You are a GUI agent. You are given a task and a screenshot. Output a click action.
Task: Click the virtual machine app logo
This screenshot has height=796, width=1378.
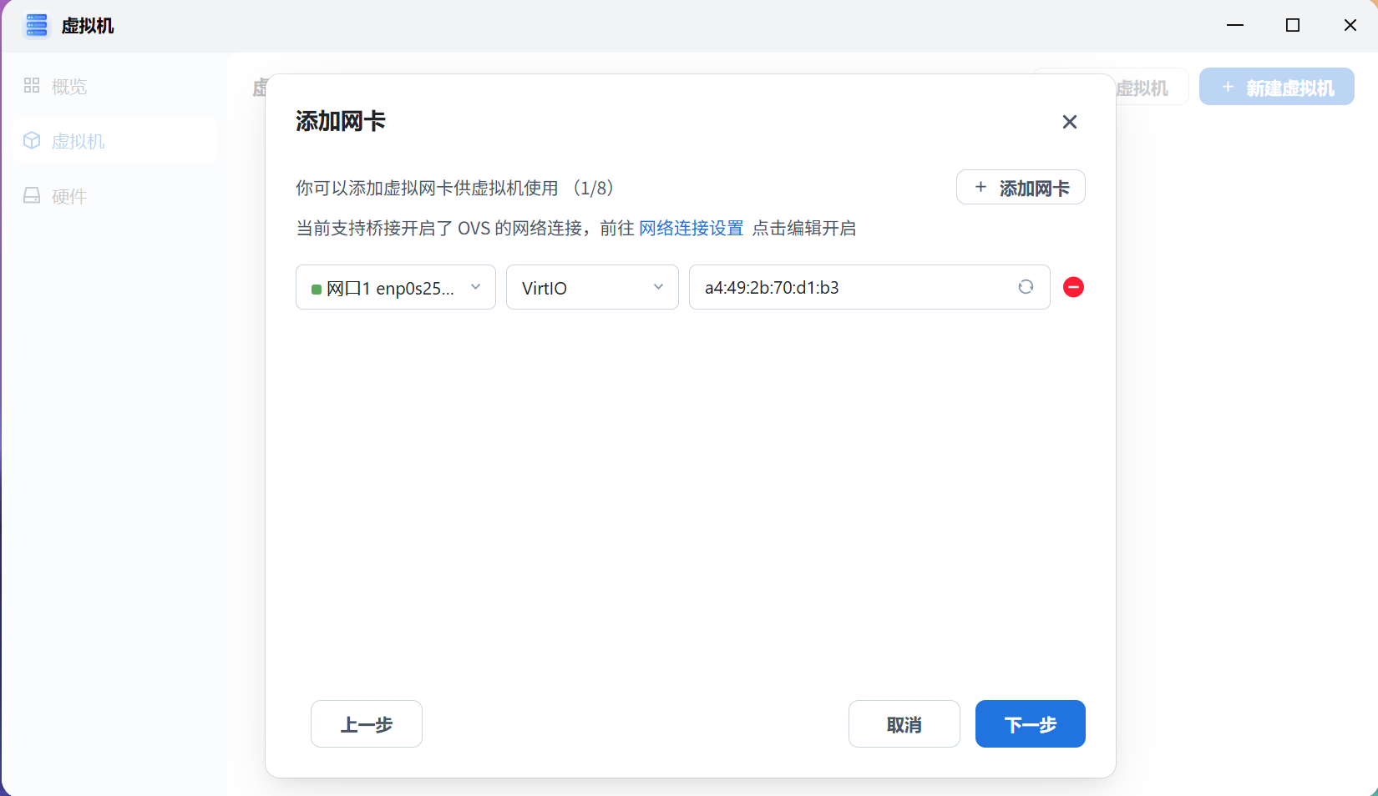(x=36, y=25)
